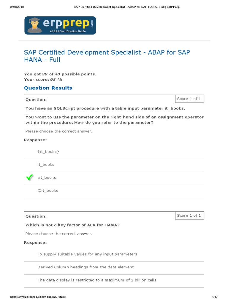The image size is (228, 304).
Task: Choose 'To supply suitable values' answer
Action: 87,254
